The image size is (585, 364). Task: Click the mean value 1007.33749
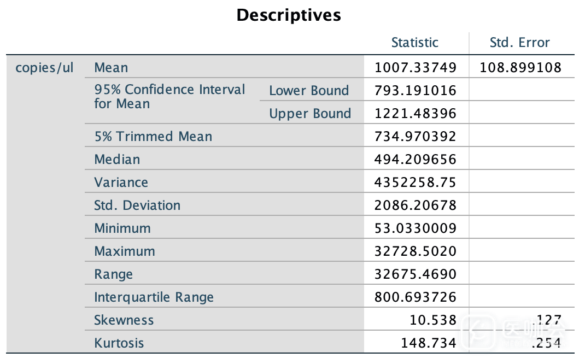pos(415,68)
